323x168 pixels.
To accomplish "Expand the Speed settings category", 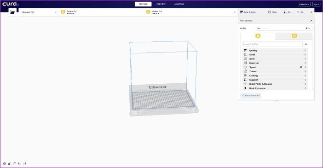I will pos(276,67).
